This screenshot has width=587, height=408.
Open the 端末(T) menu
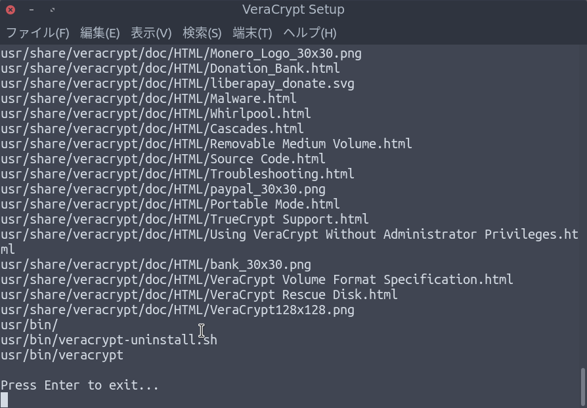(x=251, y=33)
